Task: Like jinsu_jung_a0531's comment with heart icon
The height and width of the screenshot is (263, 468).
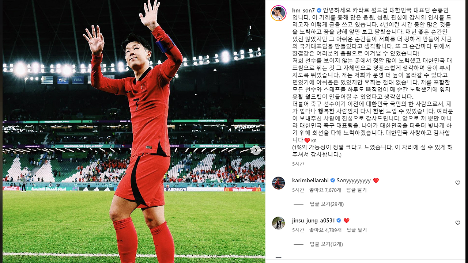Action: click(x=458, y=223)
